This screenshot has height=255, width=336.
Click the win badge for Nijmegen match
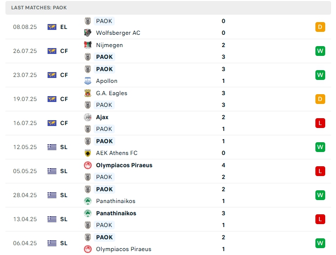[x=320, y=51]
